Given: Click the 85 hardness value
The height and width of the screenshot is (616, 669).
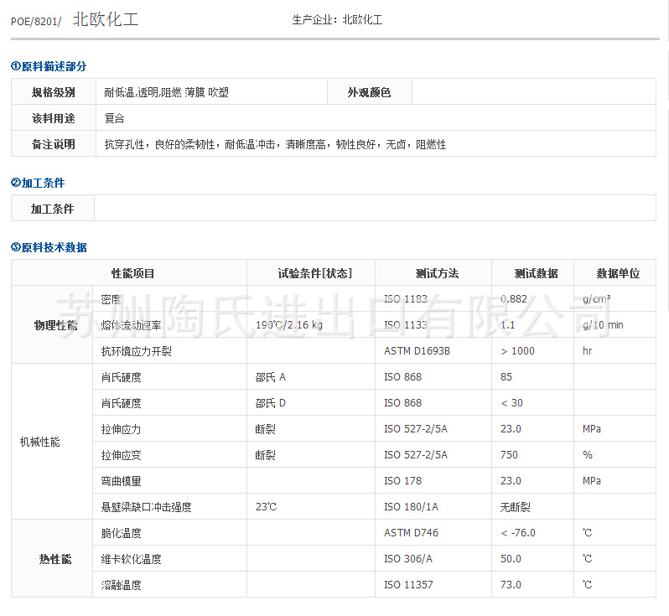Looking at the screenshot, I should coord(506,377).
